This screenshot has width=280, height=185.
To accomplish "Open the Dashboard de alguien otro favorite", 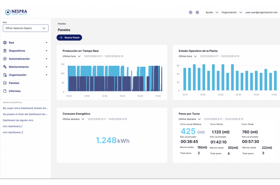I will (18, 120).
